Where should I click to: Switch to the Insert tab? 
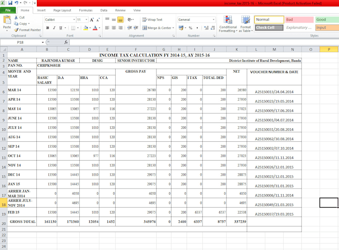pyautogui.click(x=41, y=10)
